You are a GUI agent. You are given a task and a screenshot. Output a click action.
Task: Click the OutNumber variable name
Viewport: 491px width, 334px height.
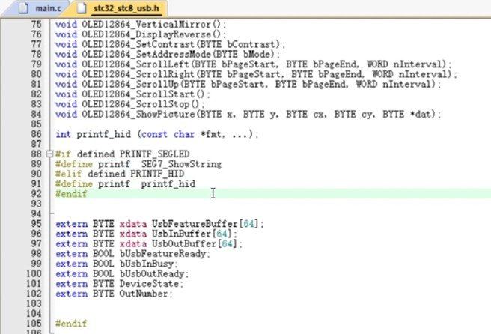tap(144, 294)
